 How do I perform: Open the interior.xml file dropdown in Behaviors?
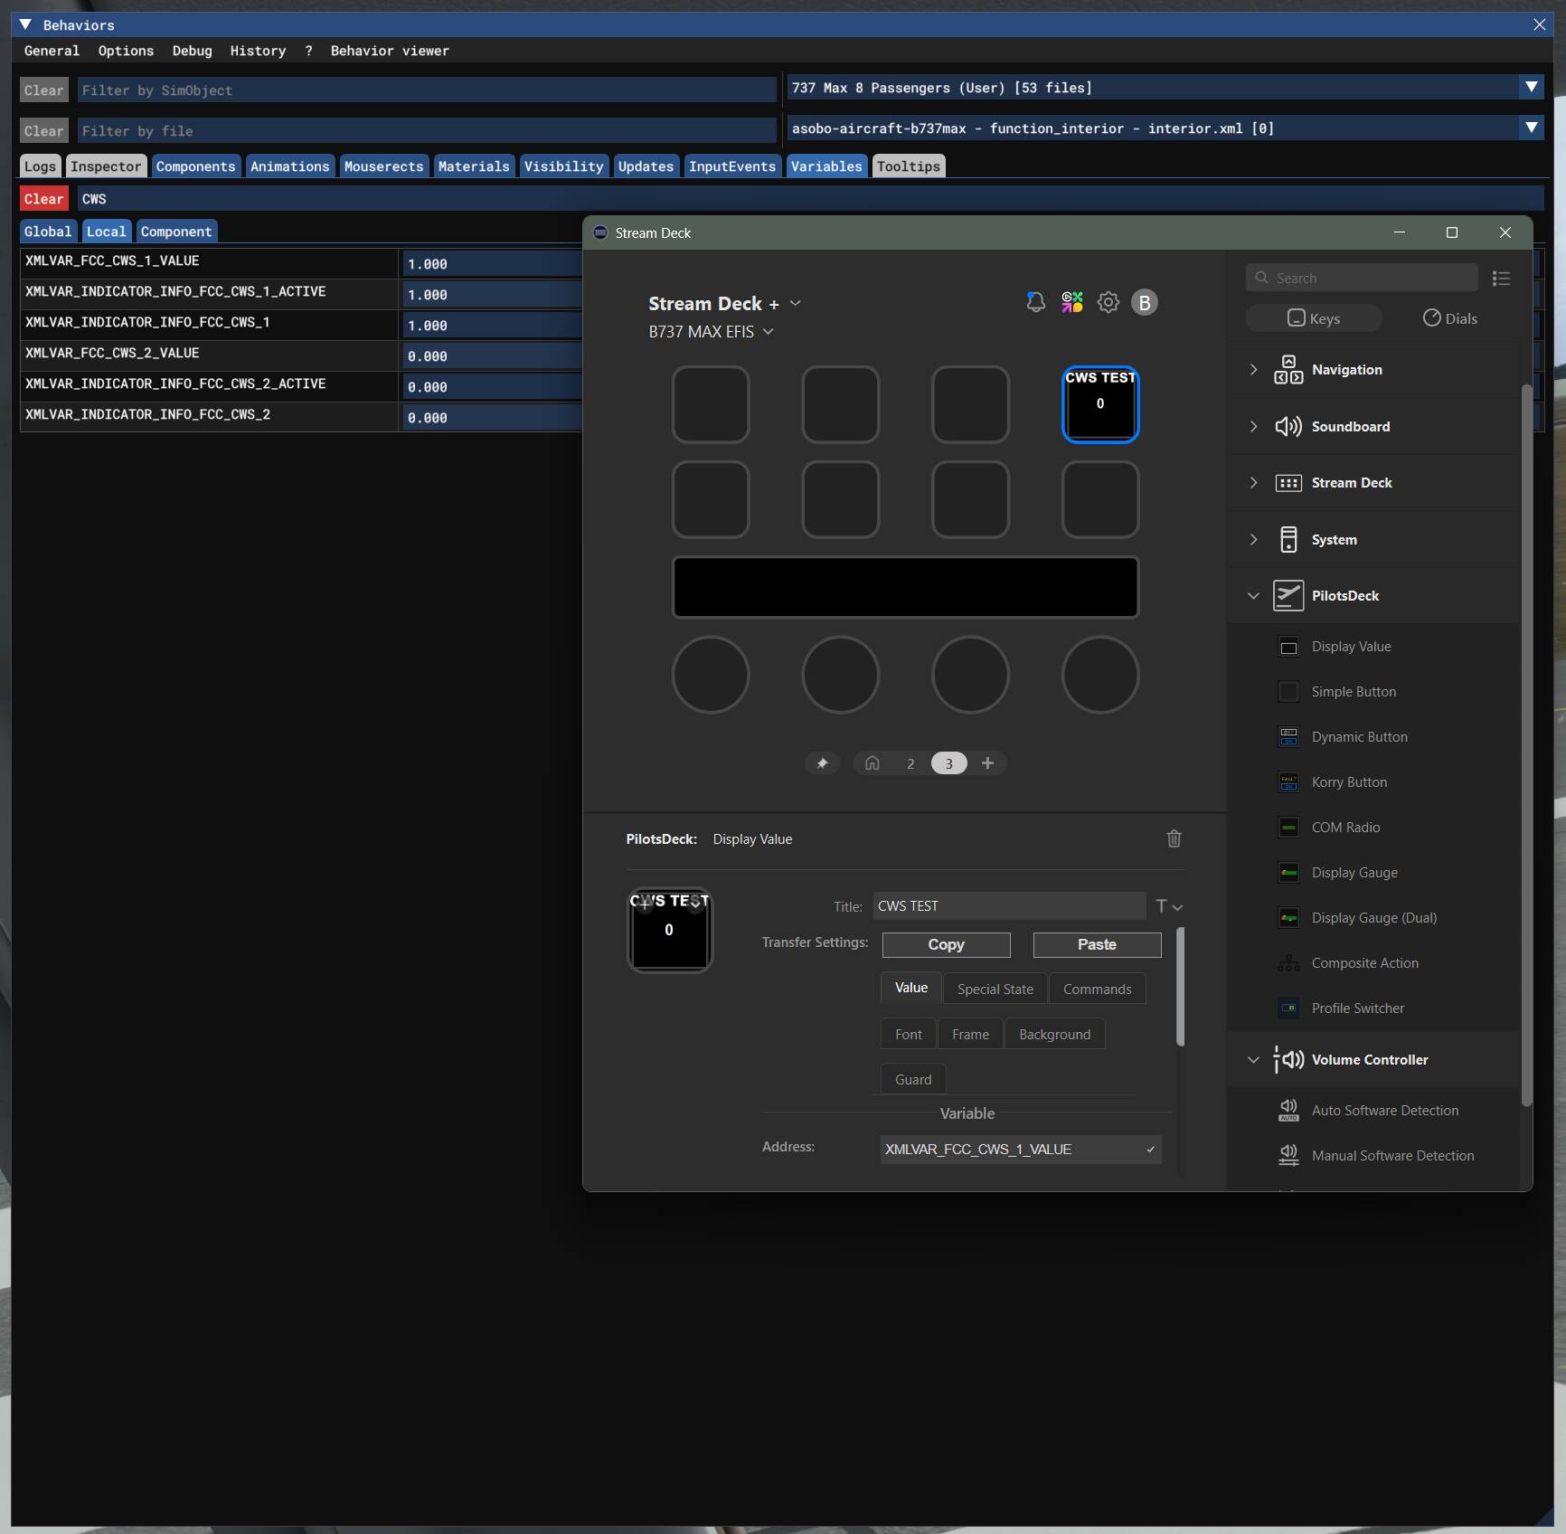pos(1531,128)
